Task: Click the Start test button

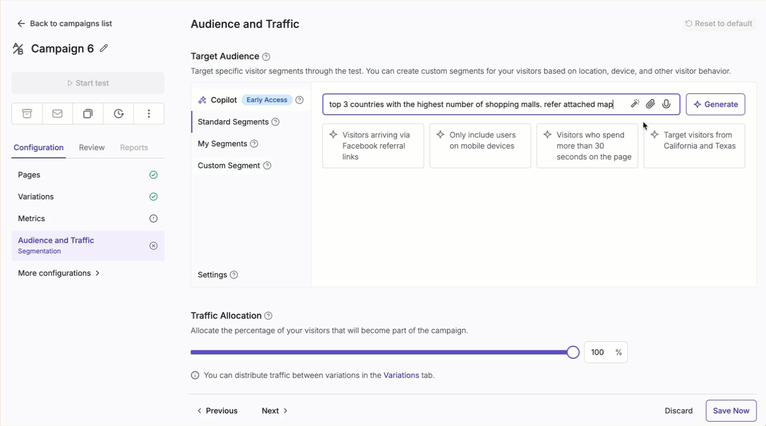Action: coord(88,83)
